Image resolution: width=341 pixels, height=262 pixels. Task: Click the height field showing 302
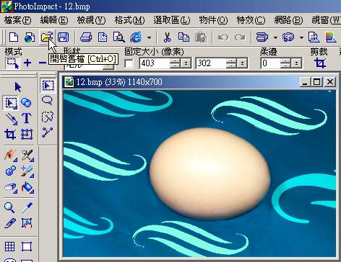211,63
